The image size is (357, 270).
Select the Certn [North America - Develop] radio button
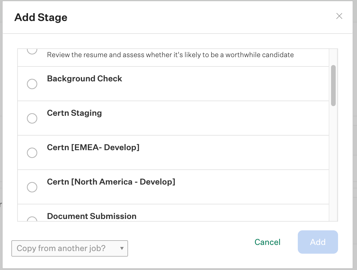(32, 187)
